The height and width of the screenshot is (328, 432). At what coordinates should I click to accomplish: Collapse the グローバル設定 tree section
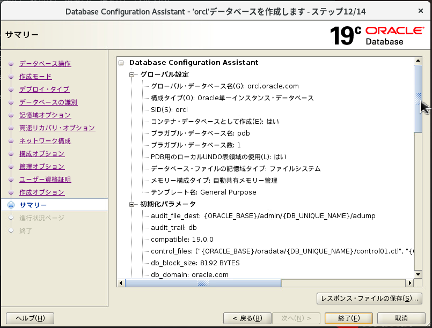132,74
